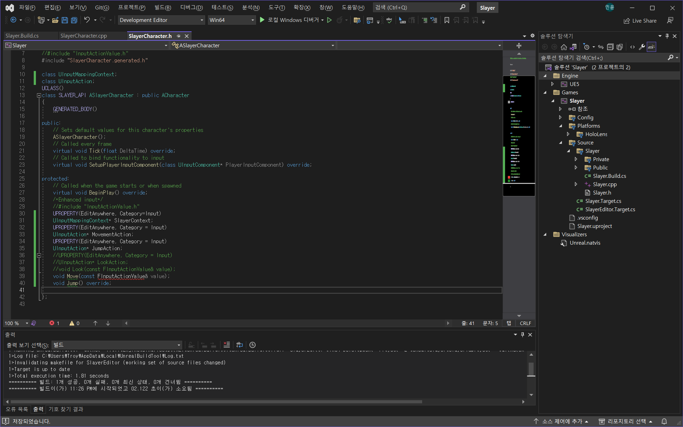Toggle pin on the SlayerCharacter.h tab
Screen dimensions: 683x427
[x=179, y=36]
